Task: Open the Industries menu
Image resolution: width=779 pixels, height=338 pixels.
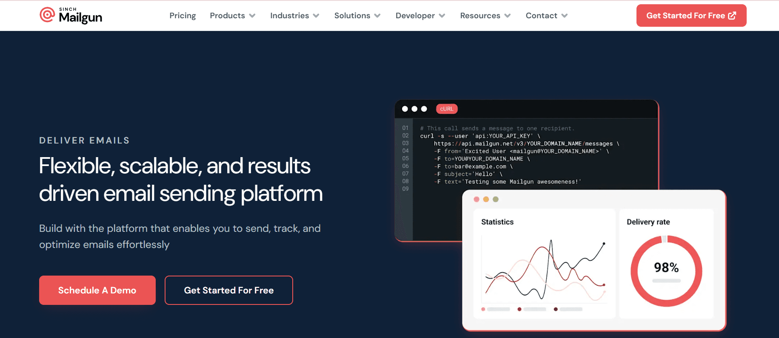Action: (x=289, y=16)
